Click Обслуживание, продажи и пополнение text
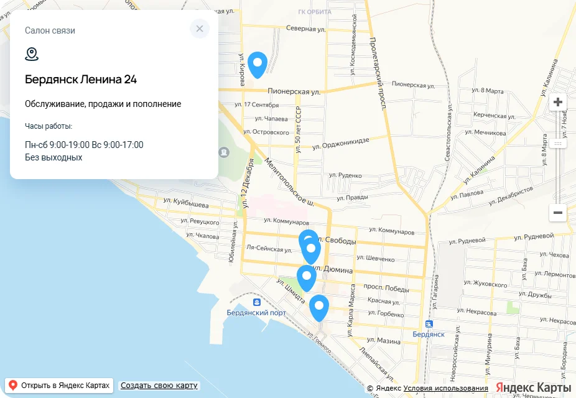The image size is (576, 398). tap(103, 104)
